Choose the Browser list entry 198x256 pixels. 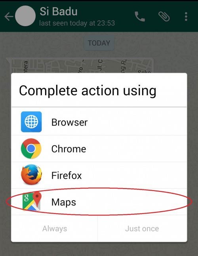click(x=99, y=122)
